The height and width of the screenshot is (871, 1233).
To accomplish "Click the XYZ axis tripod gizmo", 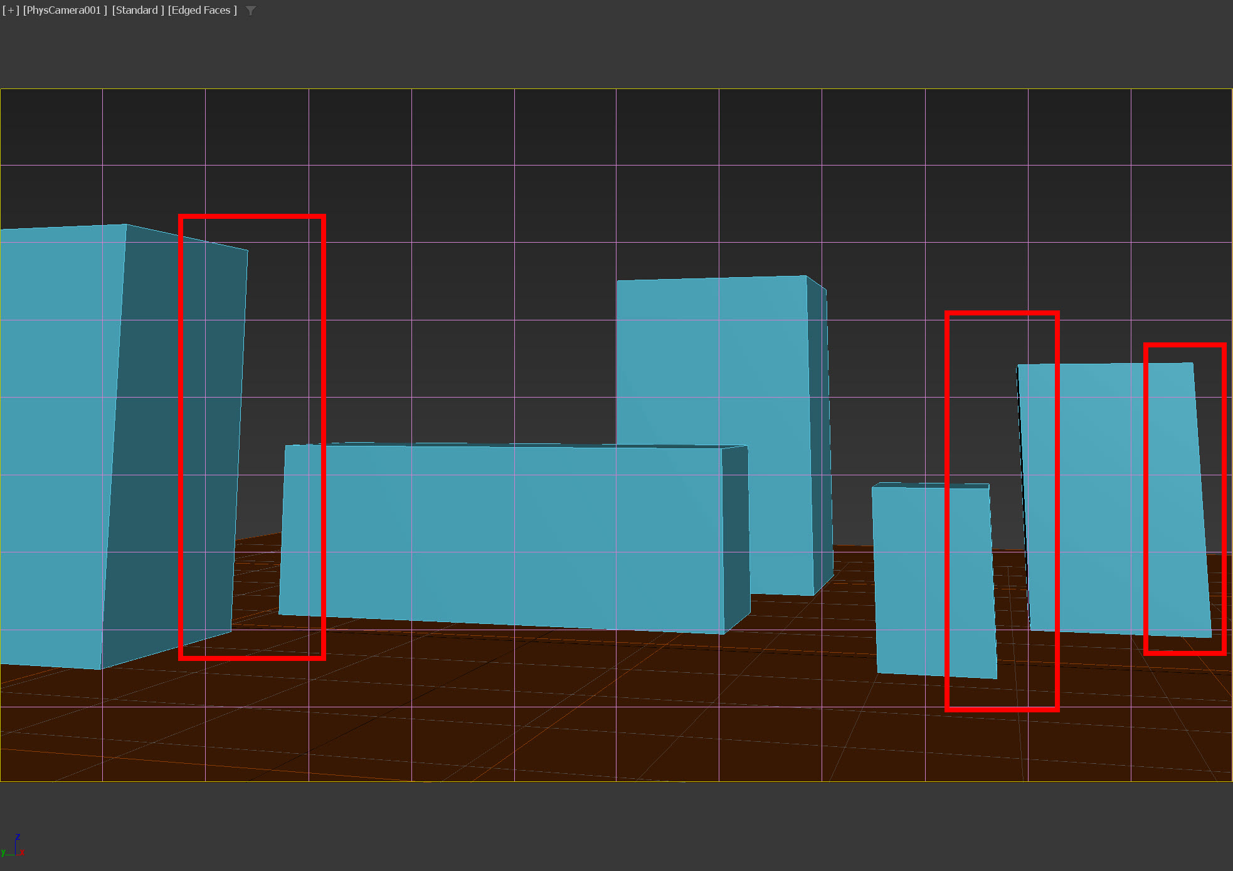I will click(14, 848).
